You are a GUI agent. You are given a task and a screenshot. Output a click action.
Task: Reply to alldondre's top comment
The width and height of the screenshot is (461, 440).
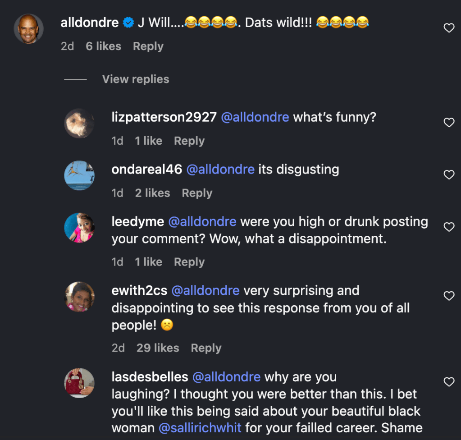[148, 46]
